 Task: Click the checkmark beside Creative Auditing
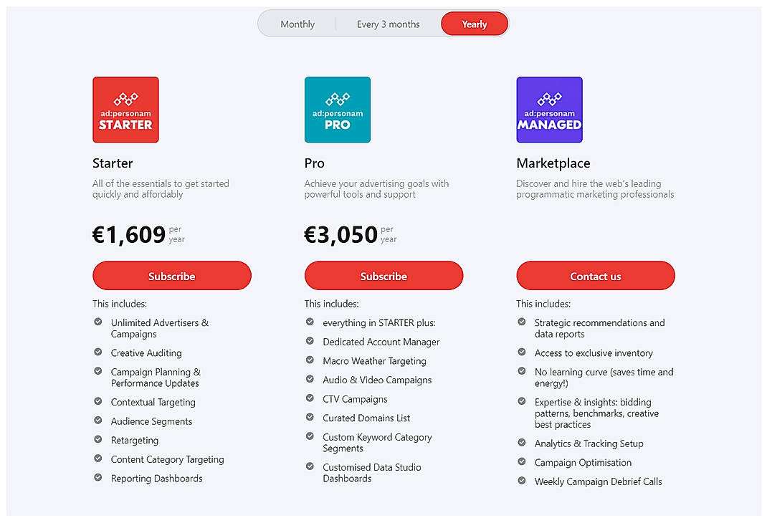(98, 352)
